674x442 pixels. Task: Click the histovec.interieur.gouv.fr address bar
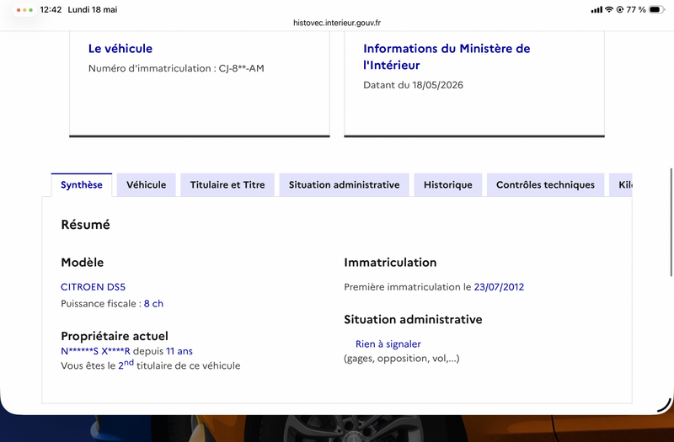pyautogui.click(x=337, y=23)
